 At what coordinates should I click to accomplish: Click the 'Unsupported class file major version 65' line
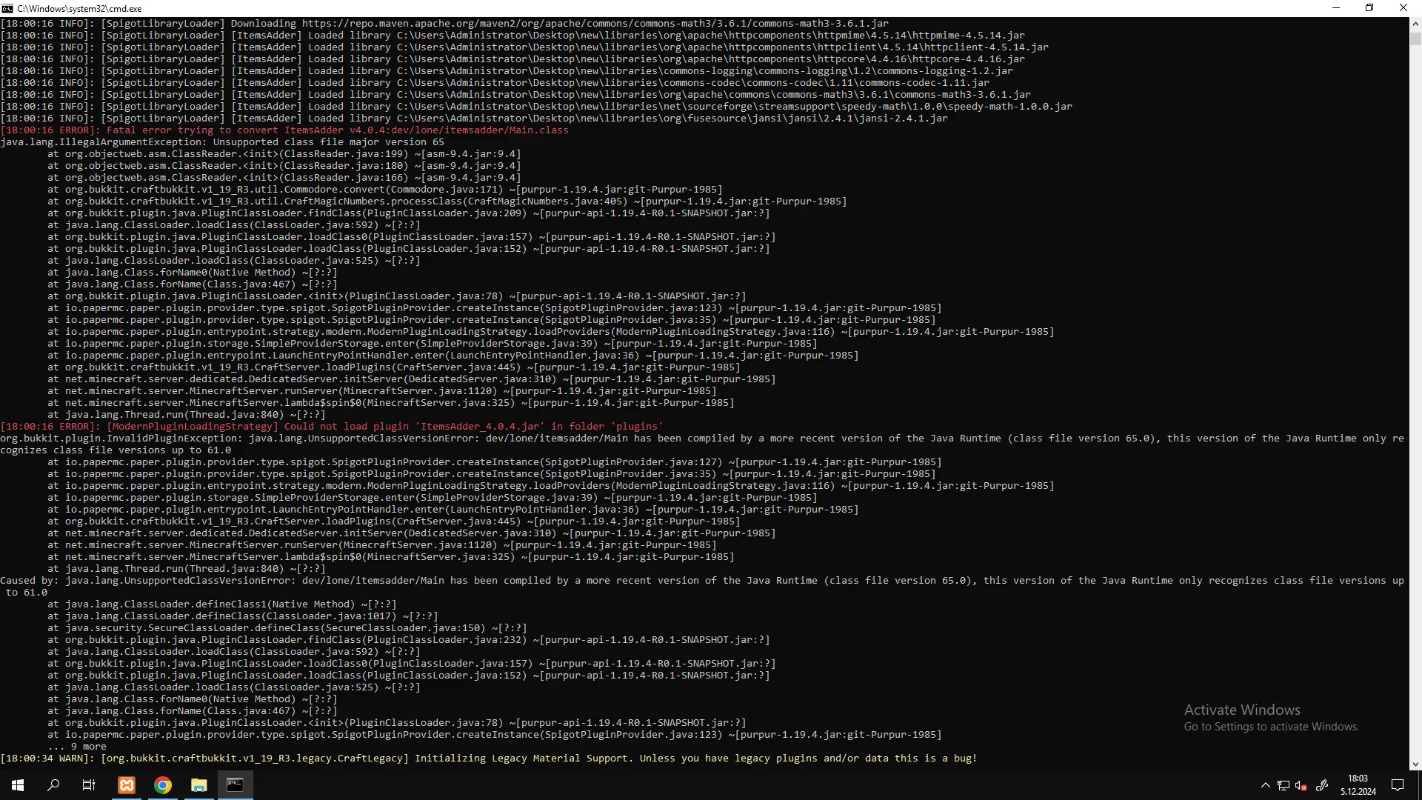(x=222, y=141)
